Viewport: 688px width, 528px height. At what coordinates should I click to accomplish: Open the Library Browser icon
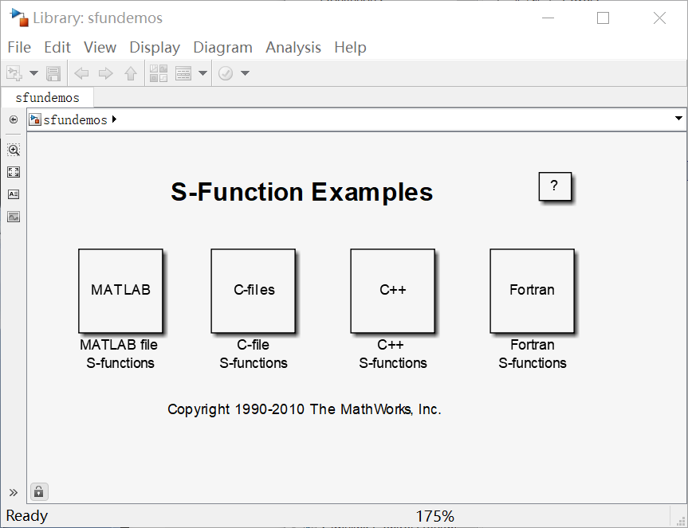pos(158,73)
